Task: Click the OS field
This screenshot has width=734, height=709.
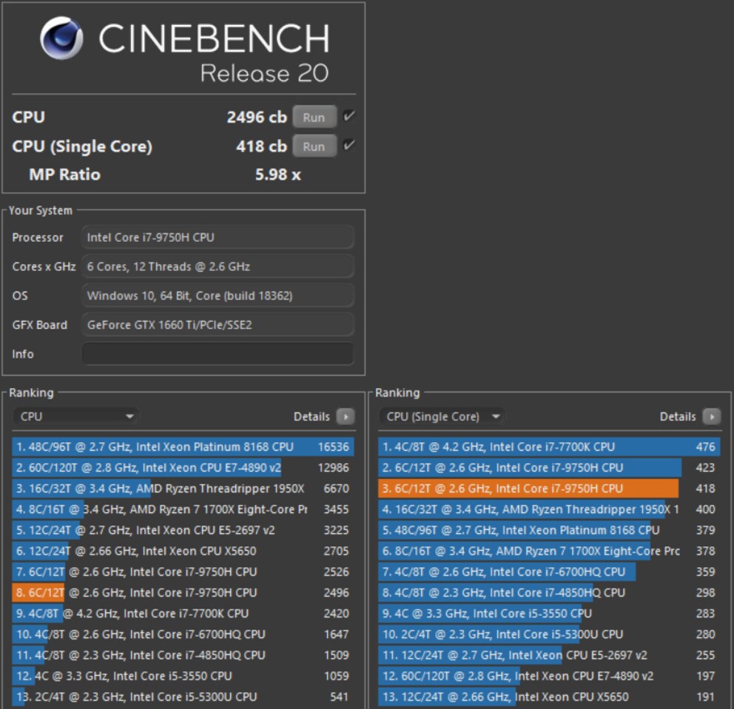Action: click(218, 296)
